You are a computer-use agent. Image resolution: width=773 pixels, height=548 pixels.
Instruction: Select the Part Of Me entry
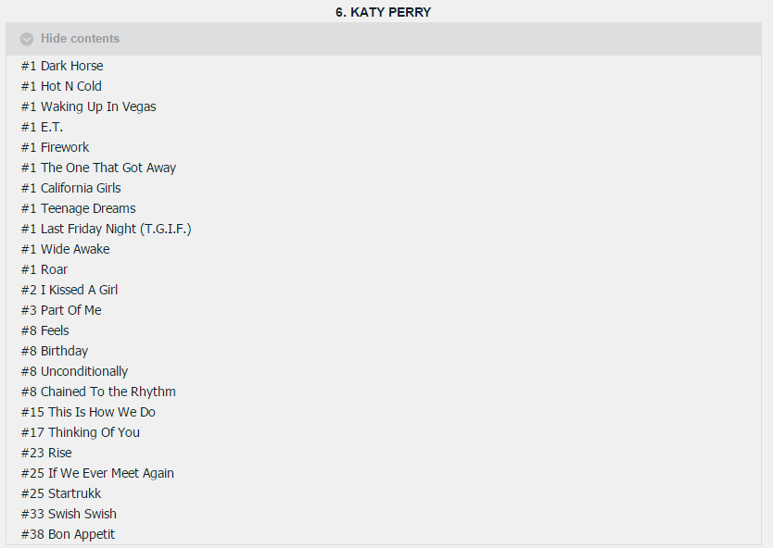[61, 310]
